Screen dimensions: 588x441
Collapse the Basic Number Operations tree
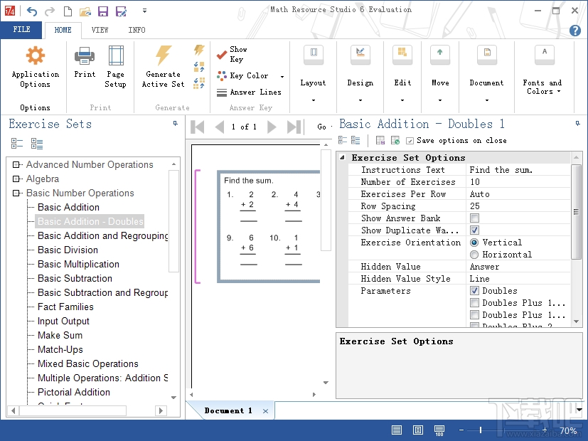(x=16, y=193)
